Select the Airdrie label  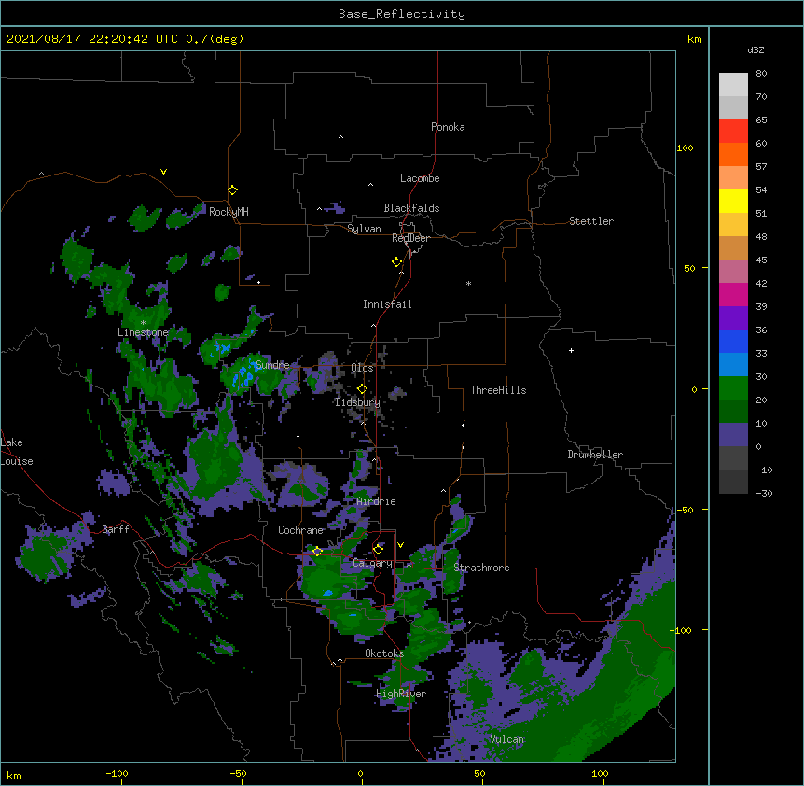pos(377,501)
